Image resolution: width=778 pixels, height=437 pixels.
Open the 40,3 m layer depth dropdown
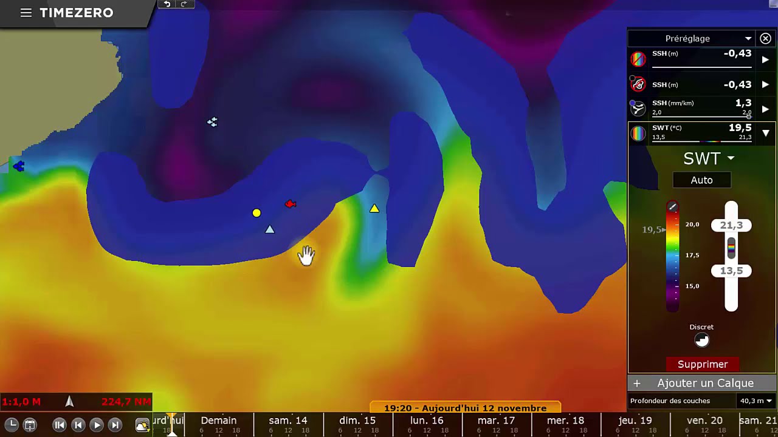tap(756, 401)
